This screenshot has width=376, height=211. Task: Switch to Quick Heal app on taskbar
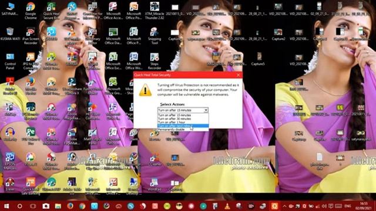274,206
